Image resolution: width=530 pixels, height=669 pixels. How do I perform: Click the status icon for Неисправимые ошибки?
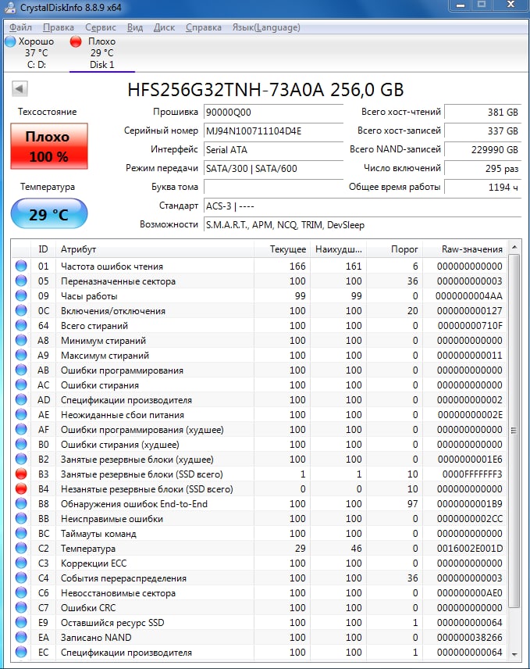coord(21,519)
